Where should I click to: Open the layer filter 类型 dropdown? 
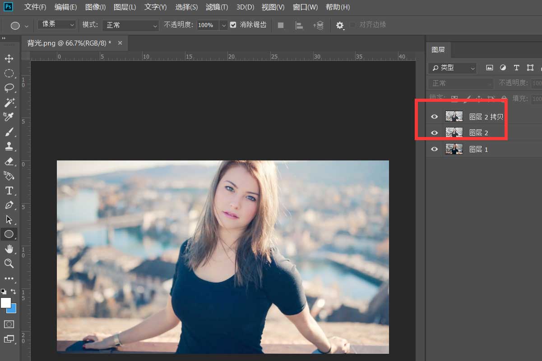(452, 68)
